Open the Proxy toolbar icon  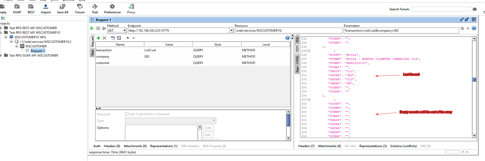(x=131, y=9)
